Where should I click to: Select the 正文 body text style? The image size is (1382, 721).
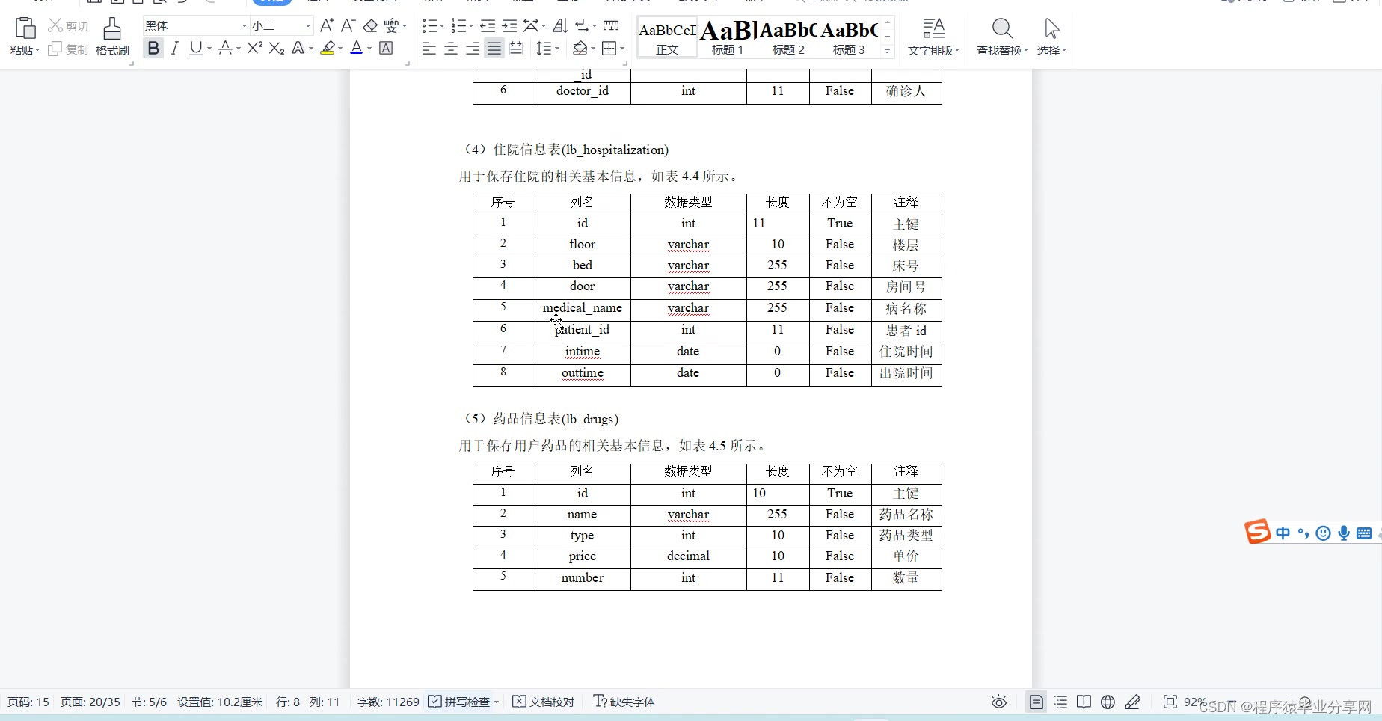pos(667,37)
